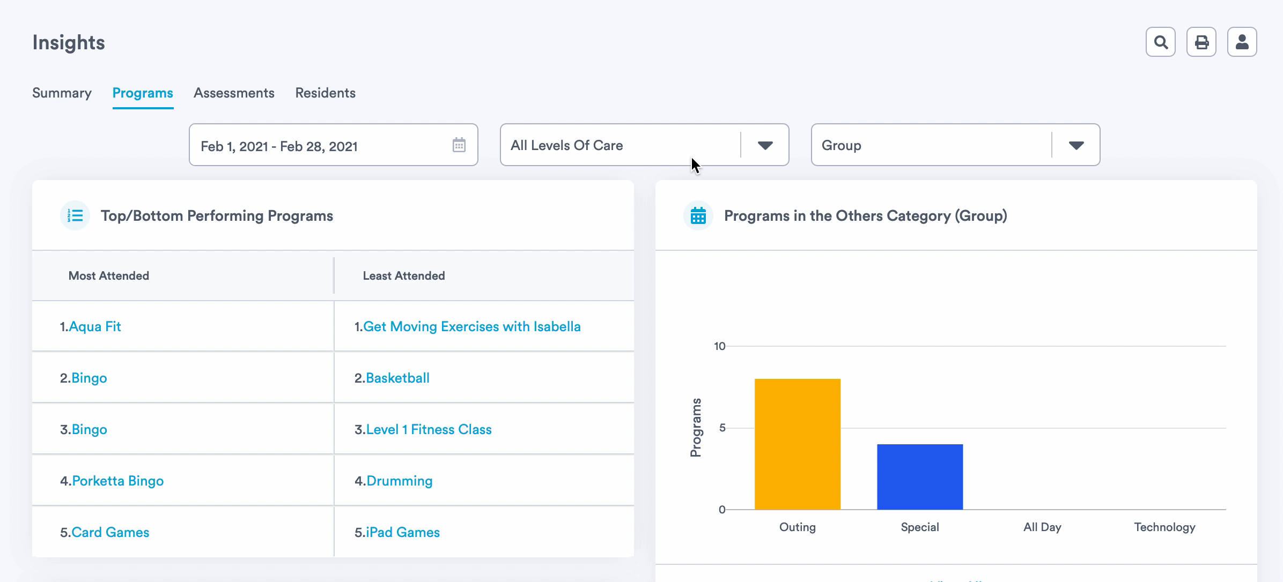Click the search magnifier icon
The height and width of the screenshot is (582, 1283).
click(1160, 42)
